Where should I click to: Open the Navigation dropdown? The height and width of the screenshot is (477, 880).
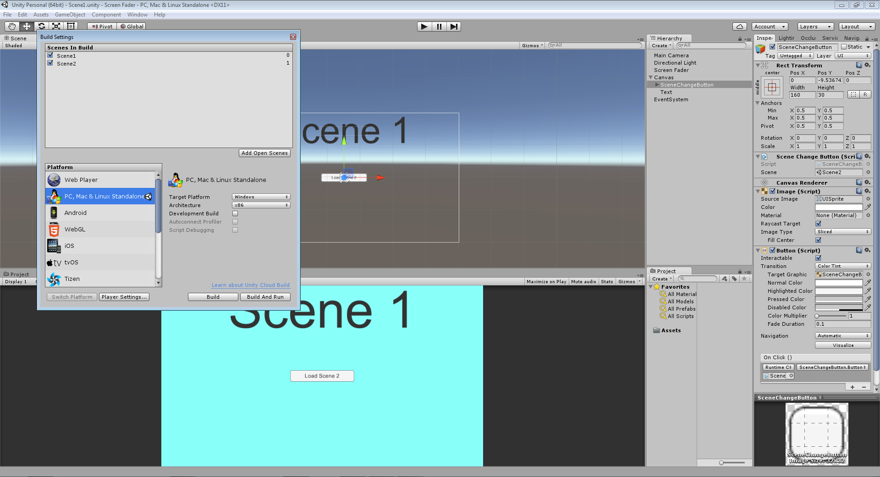tap(843, 336)
